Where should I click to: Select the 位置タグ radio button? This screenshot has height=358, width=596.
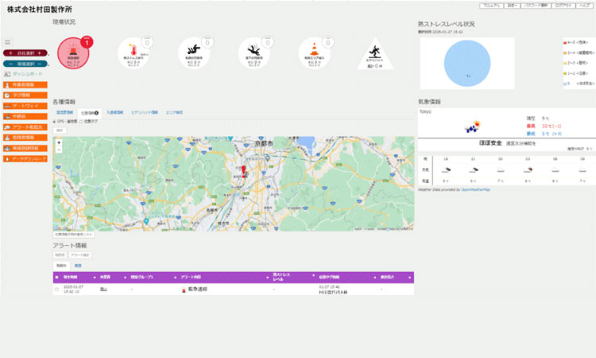(81, 122)
